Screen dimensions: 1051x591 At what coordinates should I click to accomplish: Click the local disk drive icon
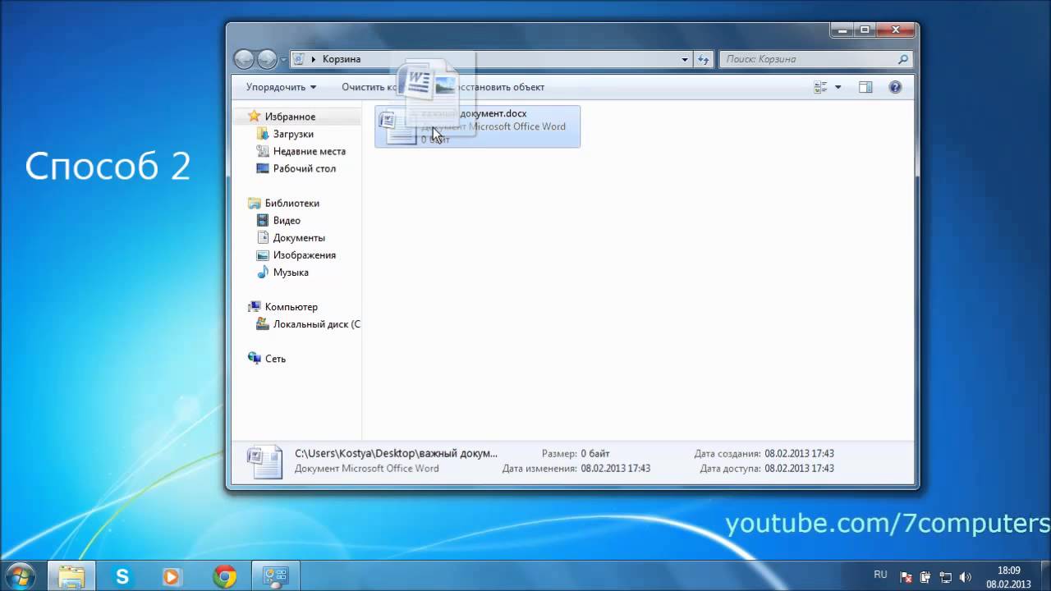263,323
